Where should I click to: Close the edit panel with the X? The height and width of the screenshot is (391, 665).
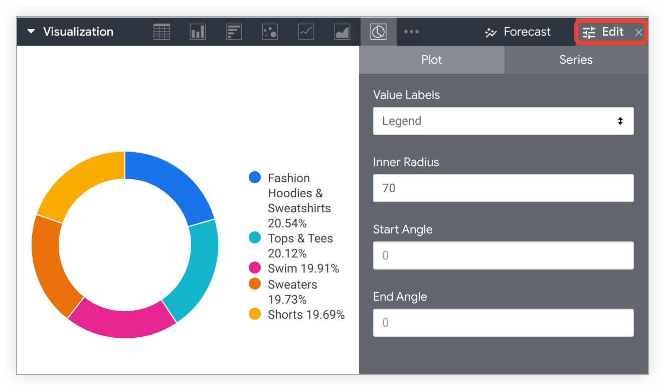[x=638, y=32]
